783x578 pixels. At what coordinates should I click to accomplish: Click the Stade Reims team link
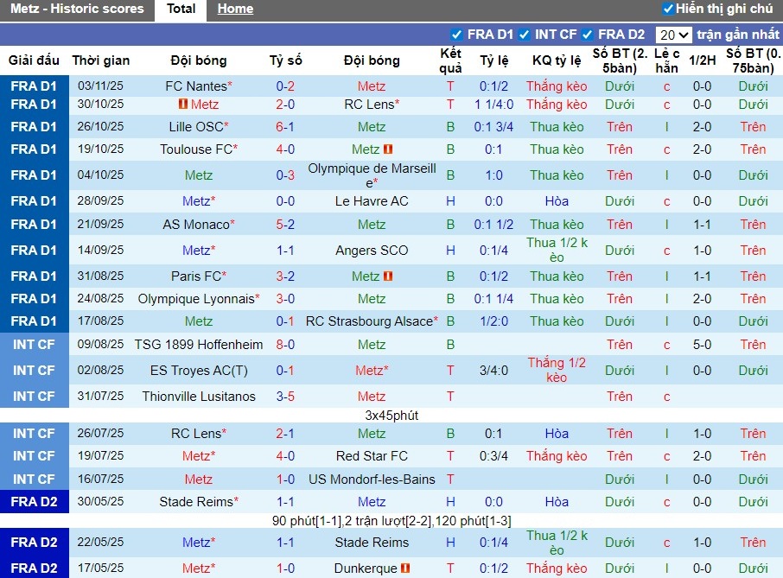[x=196, y=502]
